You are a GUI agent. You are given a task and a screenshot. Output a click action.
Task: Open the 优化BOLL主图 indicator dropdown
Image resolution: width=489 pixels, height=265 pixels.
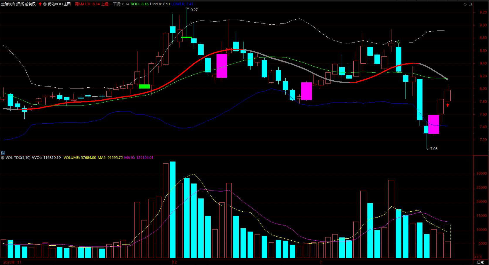tap(45, 4)
